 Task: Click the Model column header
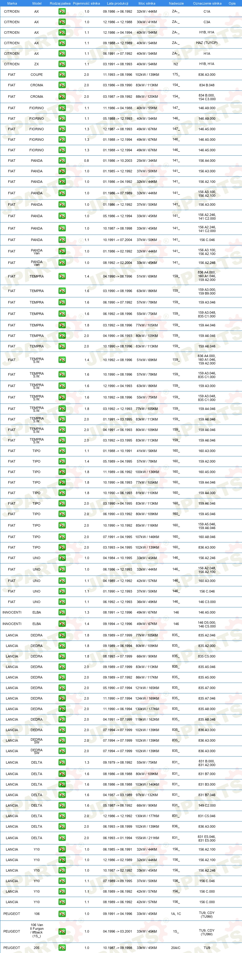tap(37, 3)
